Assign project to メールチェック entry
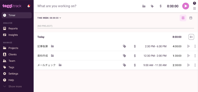 [60, 65]
